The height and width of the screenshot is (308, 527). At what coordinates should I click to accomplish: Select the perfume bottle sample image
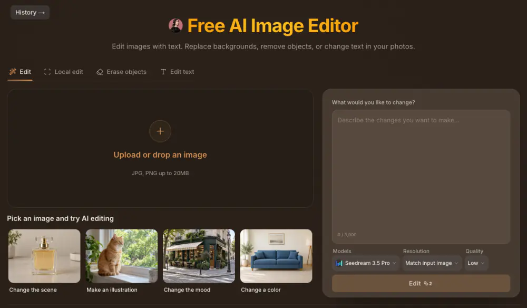tap(44, 256)
